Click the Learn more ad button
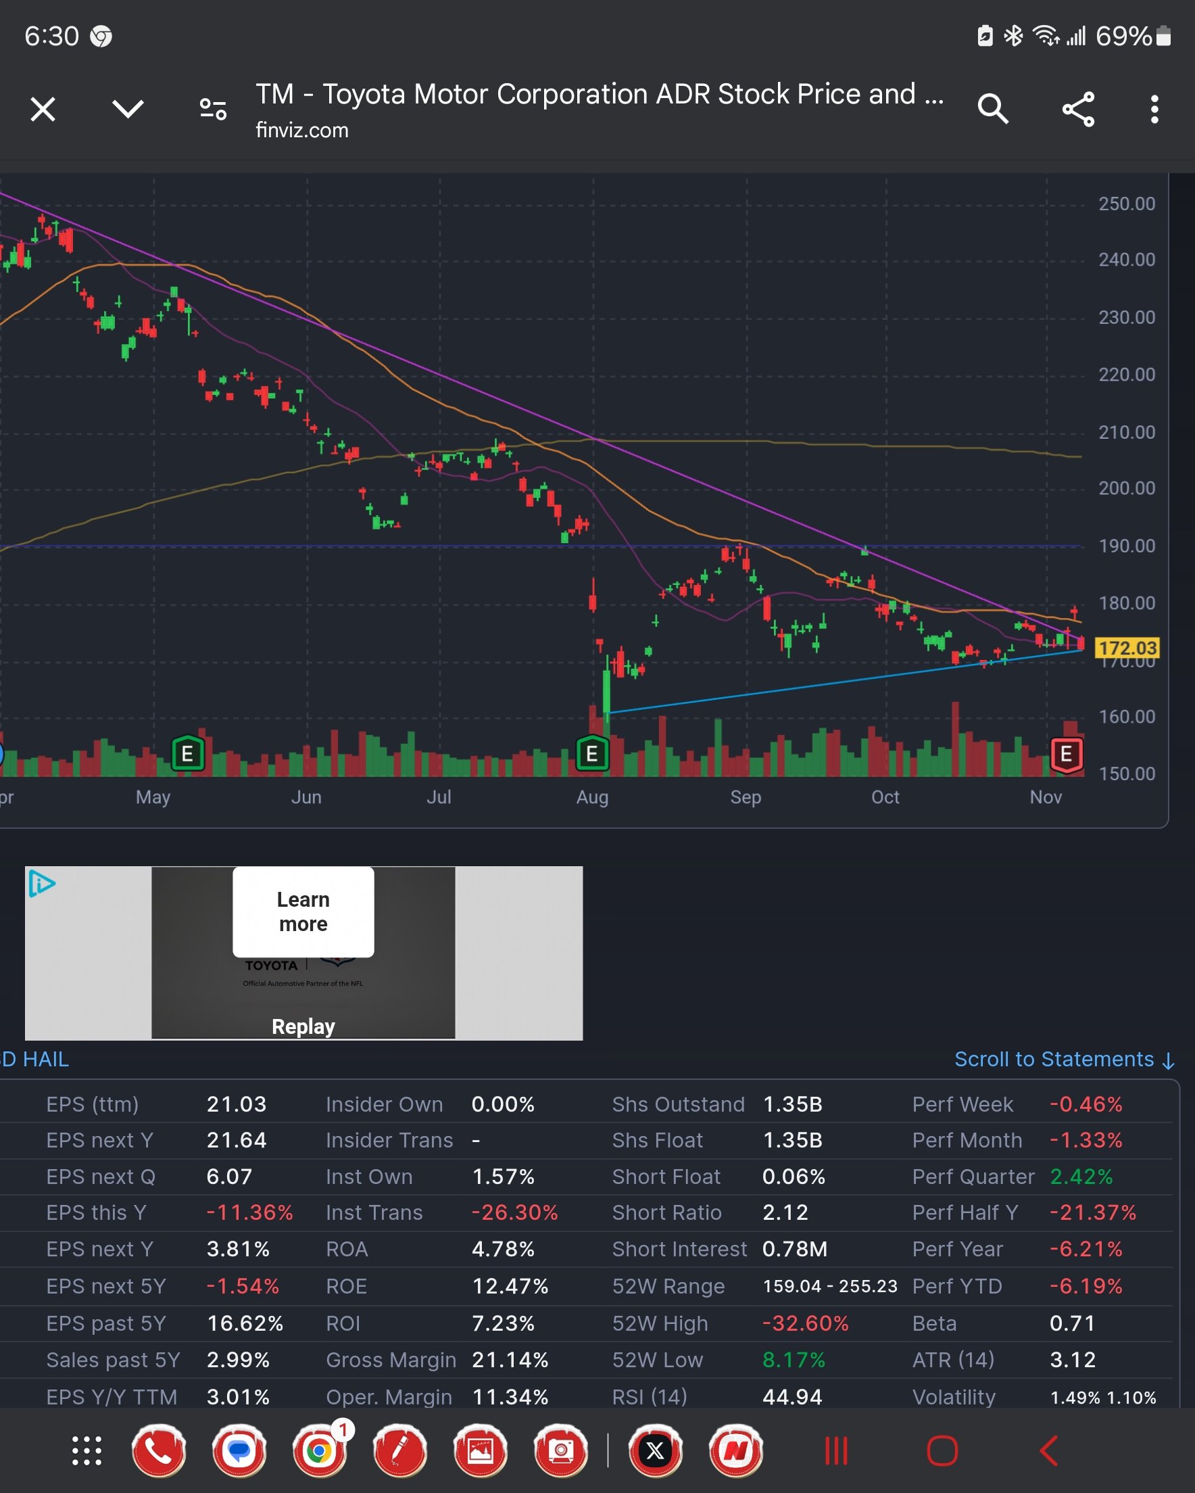The width and height of the screenshot is (1195, 1493). tap(303, 911)
